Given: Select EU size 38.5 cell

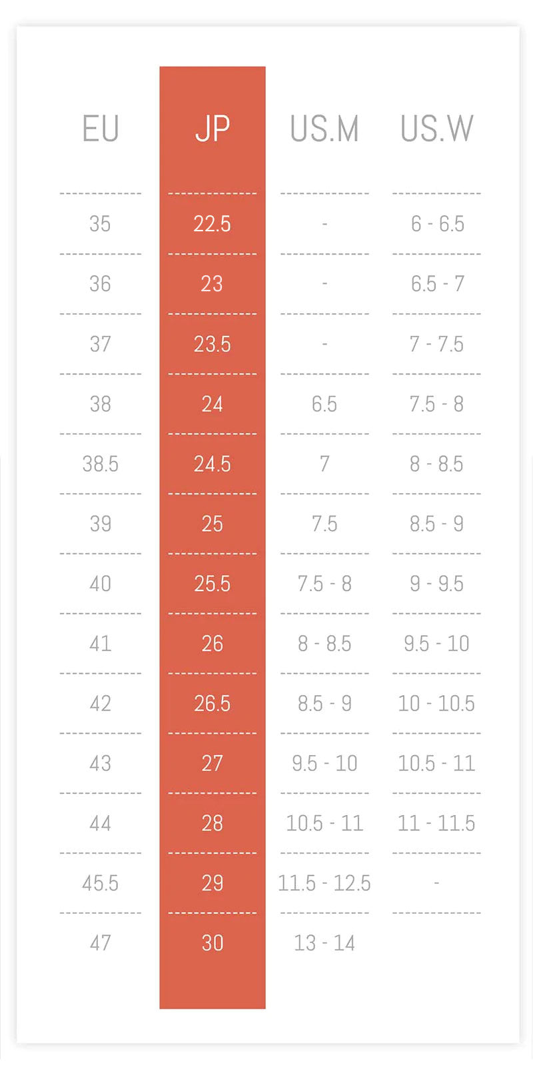Looking at the screenshot, I should [x=101, y=464].
